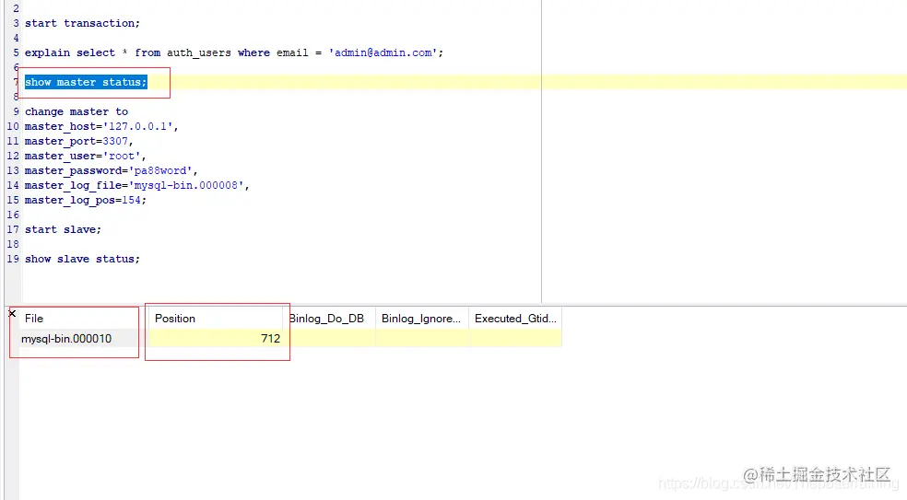Click the master_port=3307 line
Viewport: 907px width, 500px height.
[x=78, y=141]
